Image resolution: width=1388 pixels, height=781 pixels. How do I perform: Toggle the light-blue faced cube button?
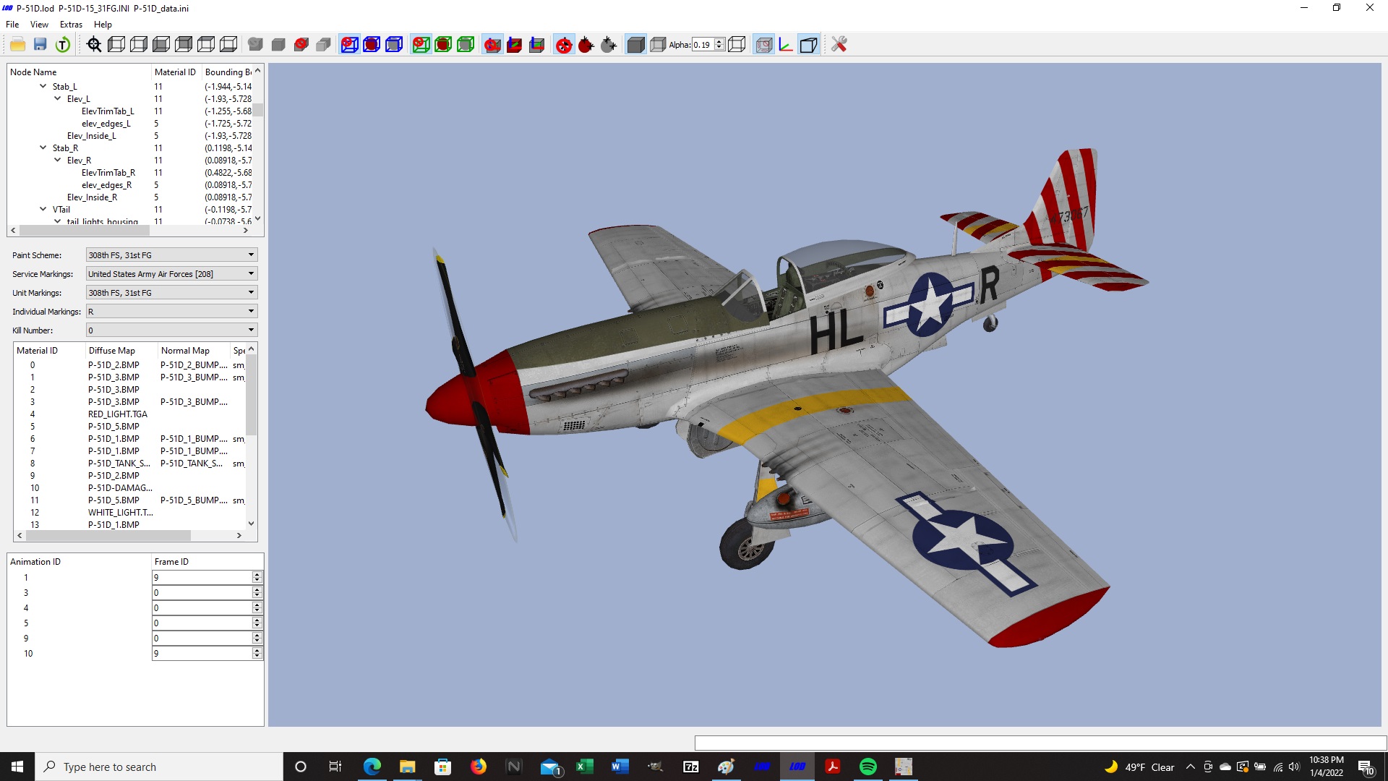pyautogui.click(x=808, y=45)
